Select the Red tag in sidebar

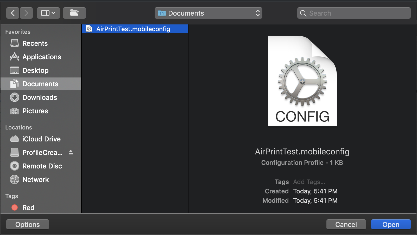tap(41, 208)
